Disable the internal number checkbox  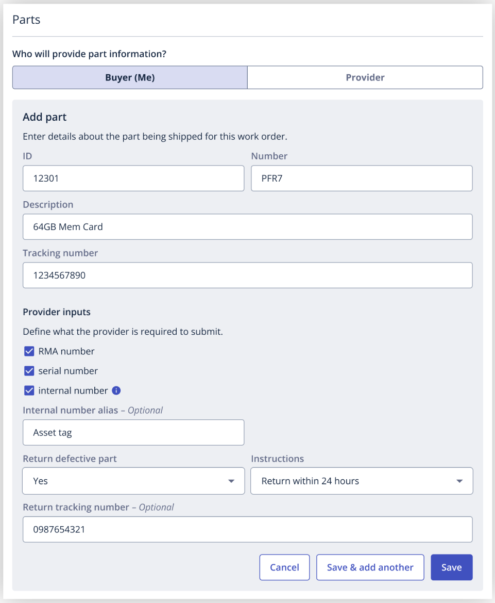(x=29, y=390)
